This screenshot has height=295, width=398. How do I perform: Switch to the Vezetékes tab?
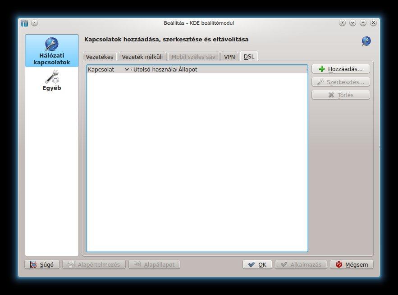click(100, 57)
